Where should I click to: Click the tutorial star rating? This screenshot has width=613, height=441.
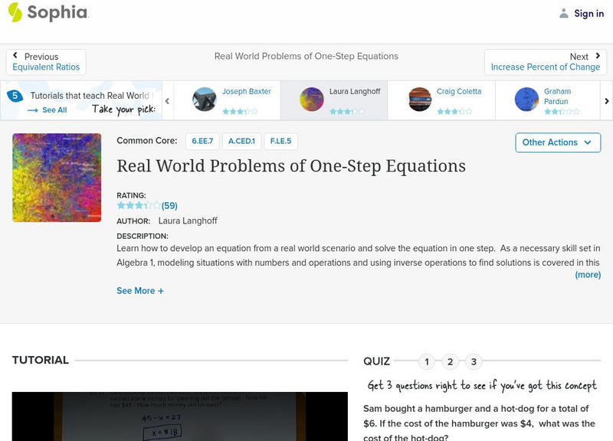[x=139, y=205]
